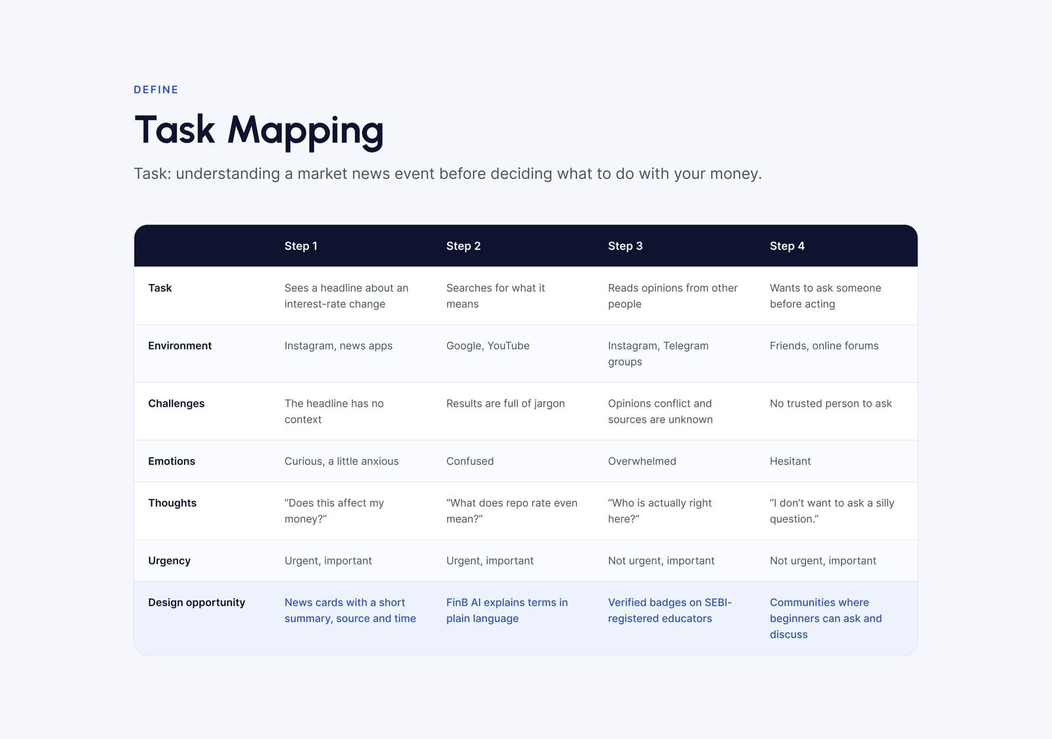Screen dimensions: 1052x739
Task: Click the 'Challenges' row label
Action: tap(176, 404)
